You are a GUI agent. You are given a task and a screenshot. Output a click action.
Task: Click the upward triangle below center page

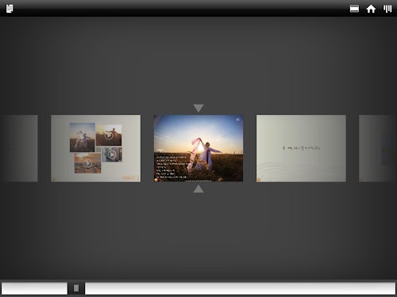[198, 188]
